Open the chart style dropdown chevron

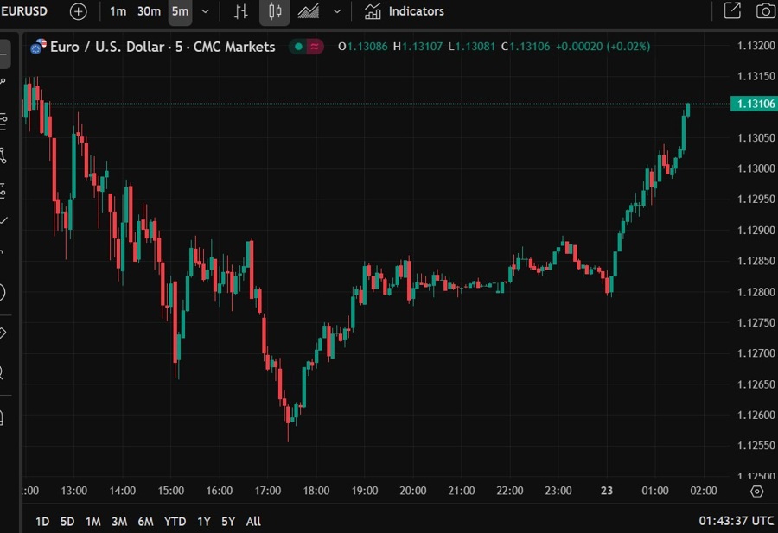[337, 11]
